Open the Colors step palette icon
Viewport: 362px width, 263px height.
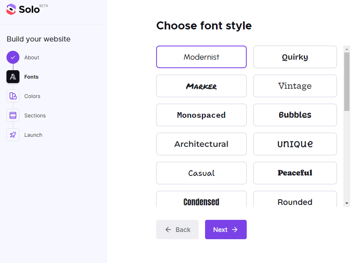[x=13, y=96]
